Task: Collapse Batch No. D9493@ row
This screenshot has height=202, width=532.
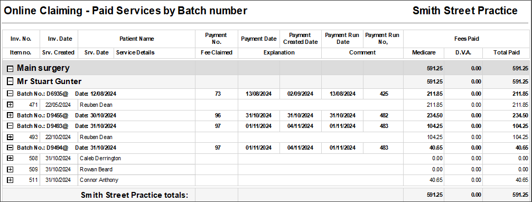Action: [10, 126]
